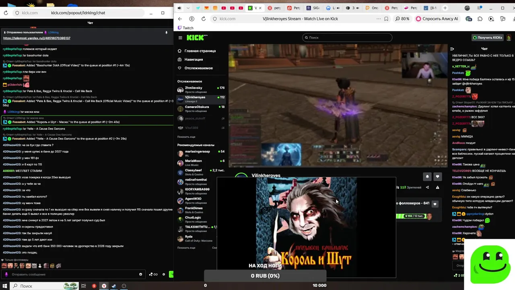The width and height of the screenshot is (515, 290).
Task: Open Steam from the taskbar
Action: [114, 286]
